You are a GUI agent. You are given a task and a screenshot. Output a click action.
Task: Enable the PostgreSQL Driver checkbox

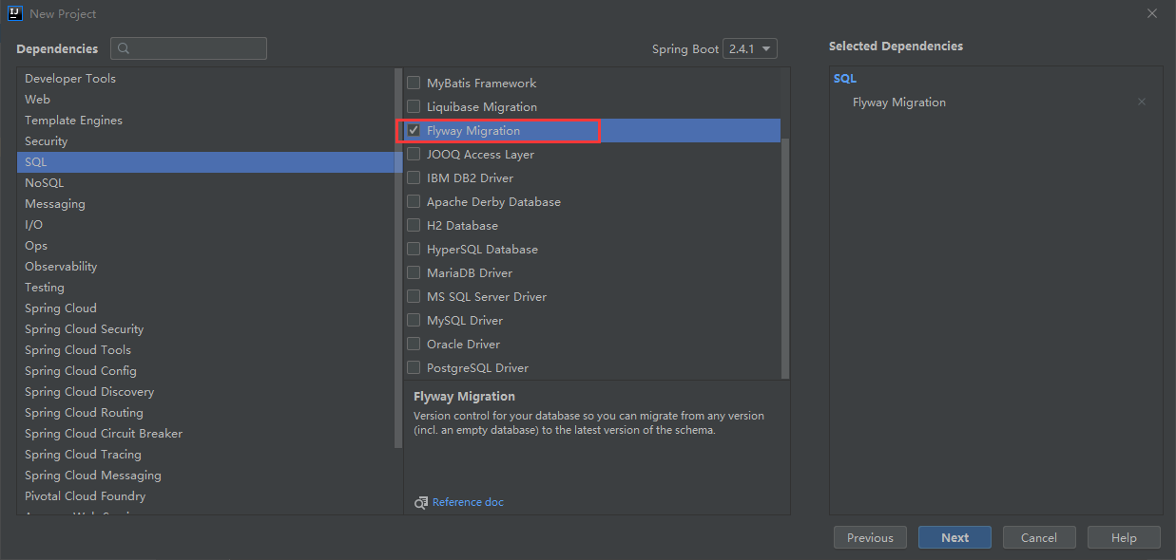pos(414,367)
